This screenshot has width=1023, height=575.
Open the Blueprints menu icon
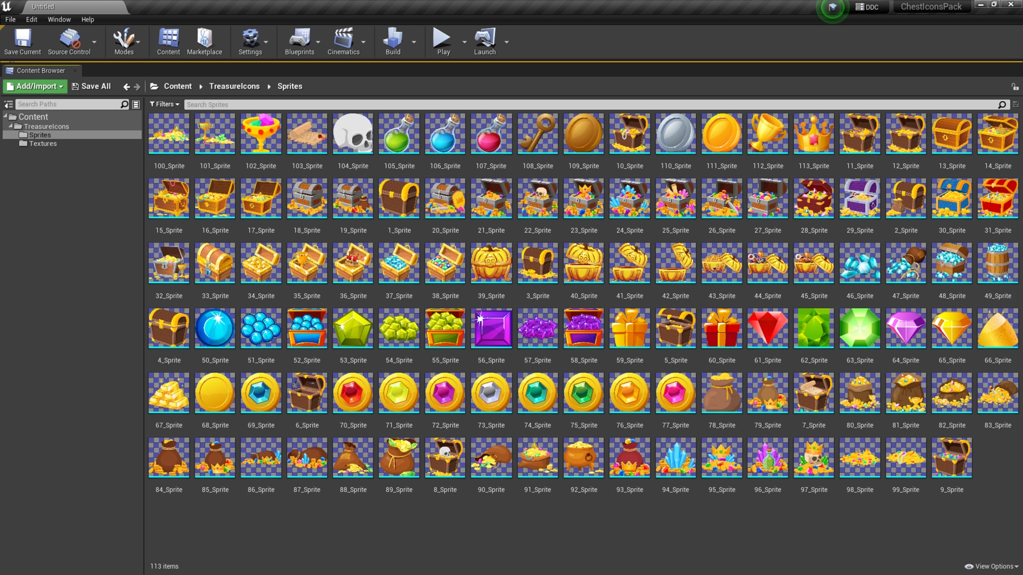[299, 37]
